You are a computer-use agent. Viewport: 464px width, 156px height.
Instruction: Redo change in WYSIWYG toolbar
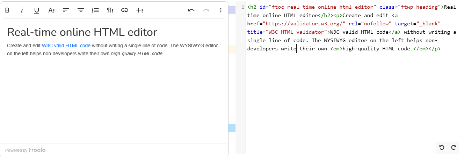click(206, 10)
